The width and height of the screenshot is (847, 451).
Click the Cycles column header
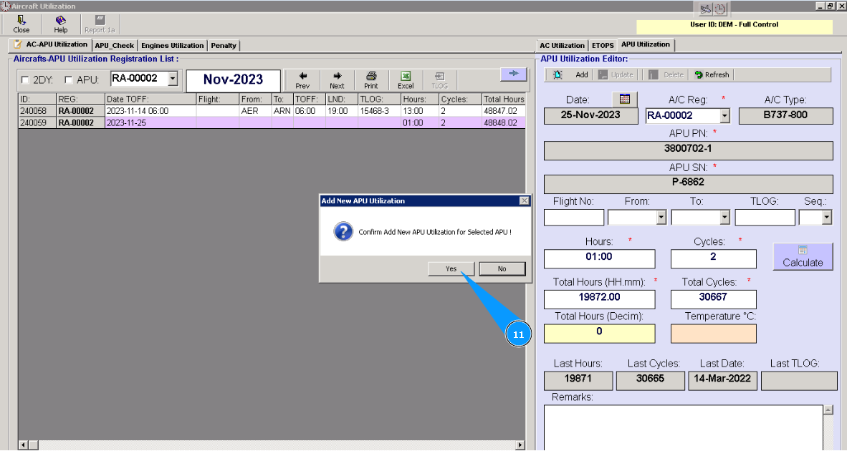[x=460, y=100]
